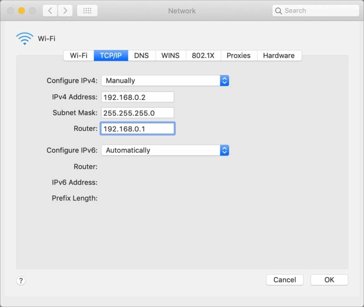Open the Proxies tab
The width and height of the screenshot is (364, 307).
[239, 55]
